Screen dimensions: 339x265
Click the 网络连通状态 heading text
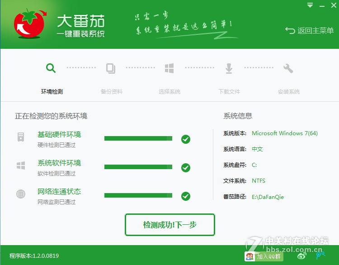coord(59,192)
